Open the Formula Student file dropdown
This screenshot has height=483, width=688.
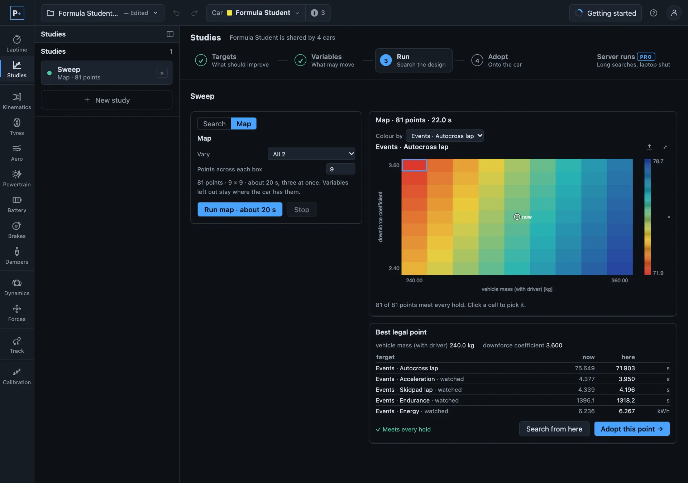click(x=102, y=13)
